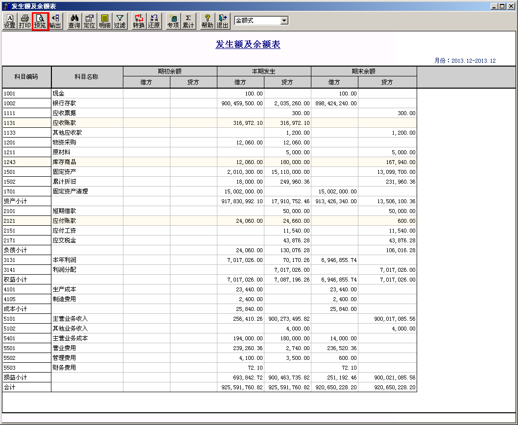The image size is (518, 425).
Task: Click the 期初余额 header
Action: tap(170, 71)
